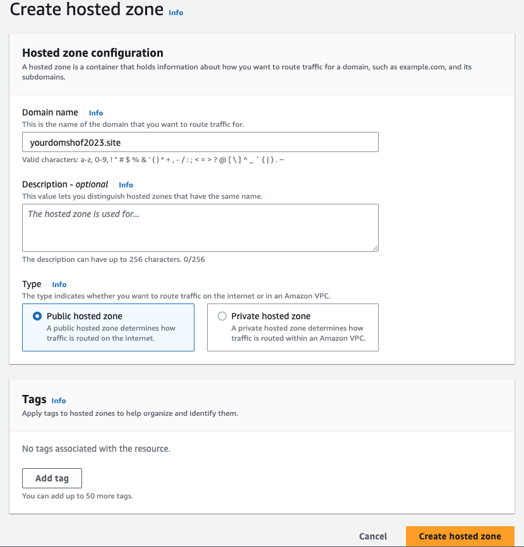
Task: Open the Info link beside the Type label
Action: point(59,285)
